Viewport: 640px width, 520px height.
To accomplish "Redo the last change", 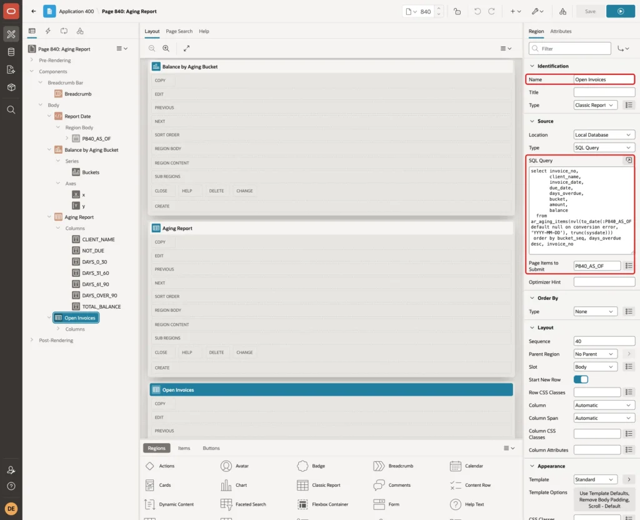I will click(491, 11).
